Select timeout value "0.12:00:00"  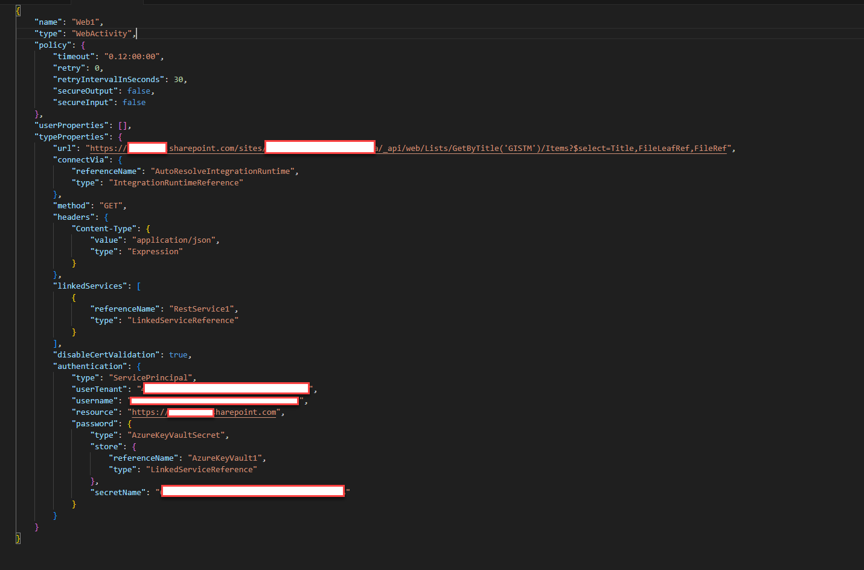(132, 57)
